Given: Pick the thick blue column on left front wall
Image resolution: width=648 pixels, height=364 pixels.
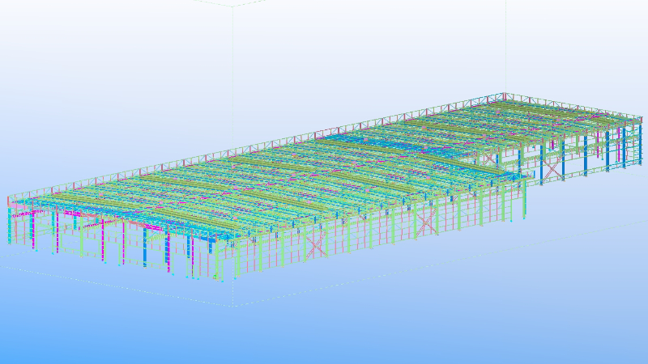Looking at the screenshot, I should click(145, 245).
